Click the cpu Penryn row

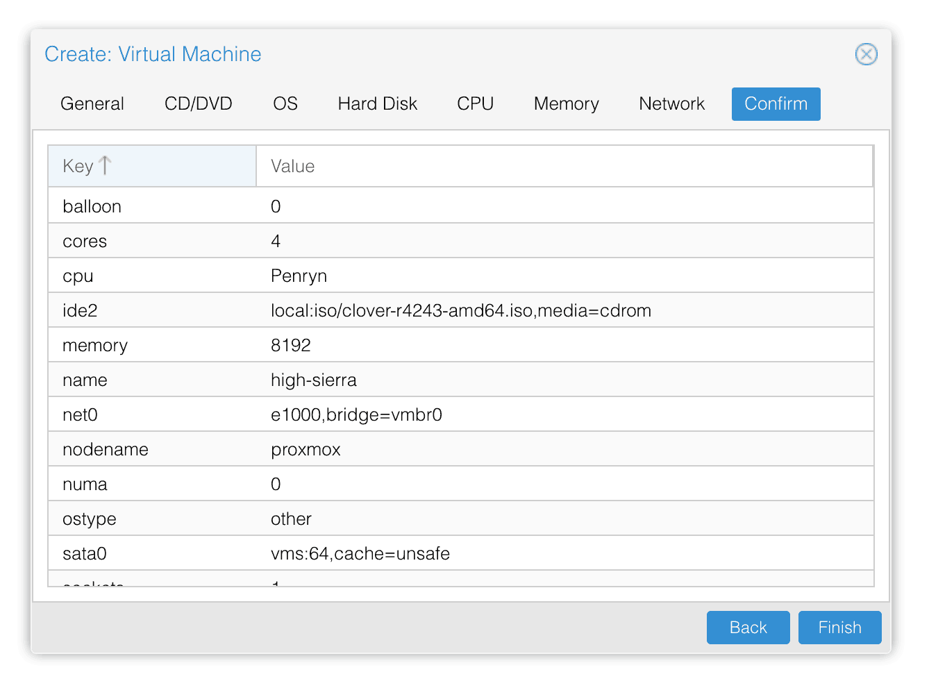click(461, 276)
